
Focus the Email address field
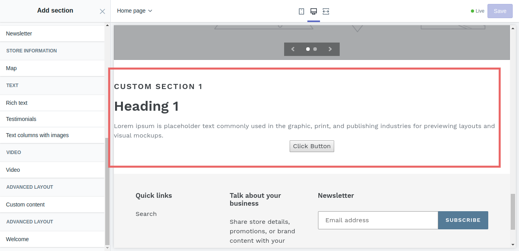point(378,220)
